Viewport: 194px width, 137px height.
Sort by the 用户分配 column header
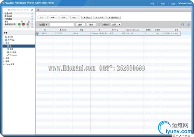(115, 30)
